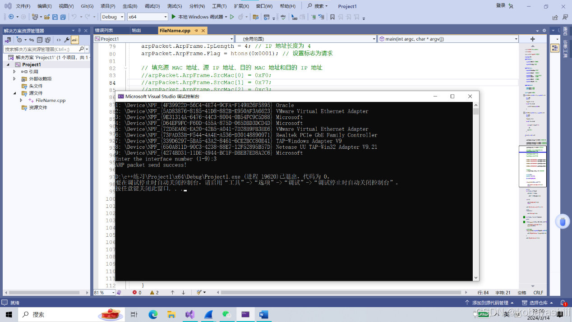Click the split editor icon above the minimap
This screenshot has height=322, width=572.
(x=532, y=39)
